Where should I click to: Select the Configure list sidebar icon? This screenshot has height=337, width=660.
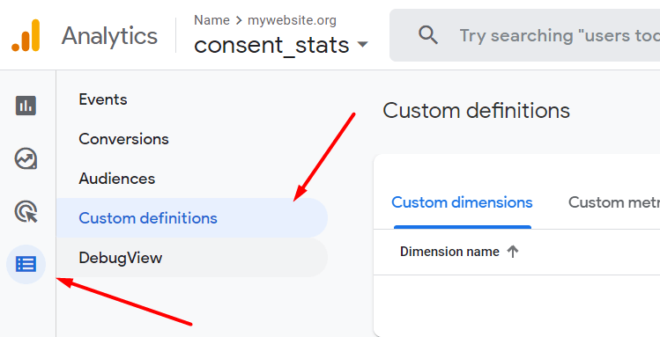(x=26, y=264)
